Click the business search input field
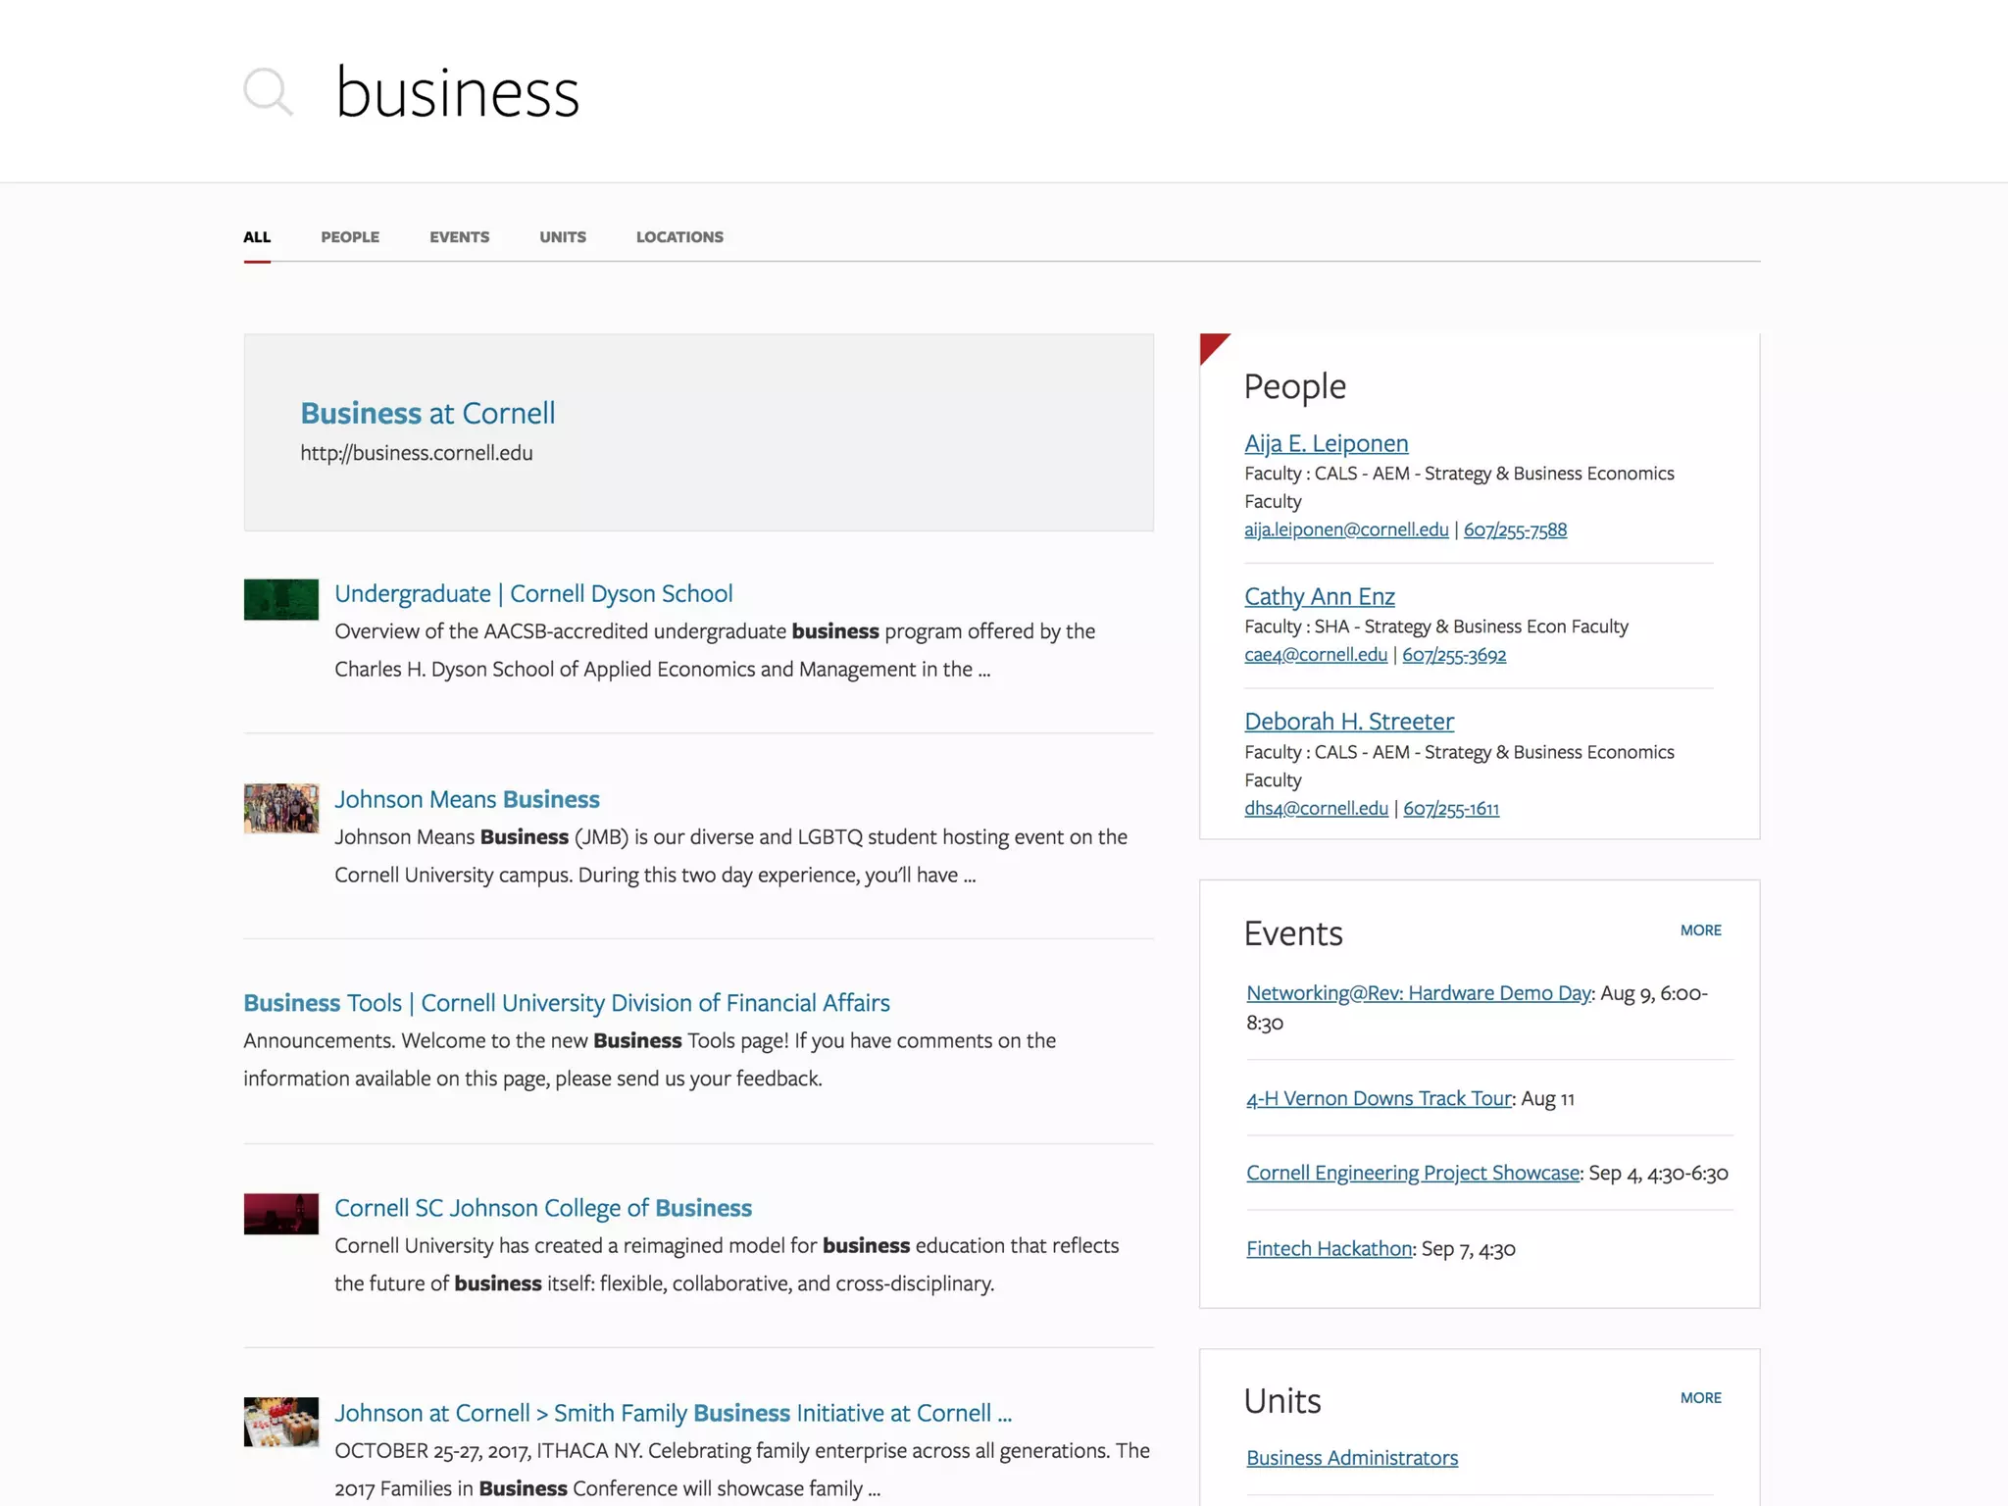Screen dimensions: 2008x1506 coord(882,92)
